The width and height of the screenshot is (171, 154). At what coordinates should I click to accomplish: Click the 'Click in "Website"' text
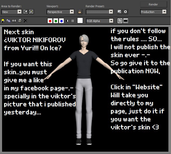point(137,87)
